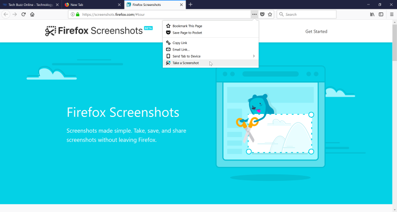Click the vertical page scrollbar thumb

[395, 43]
